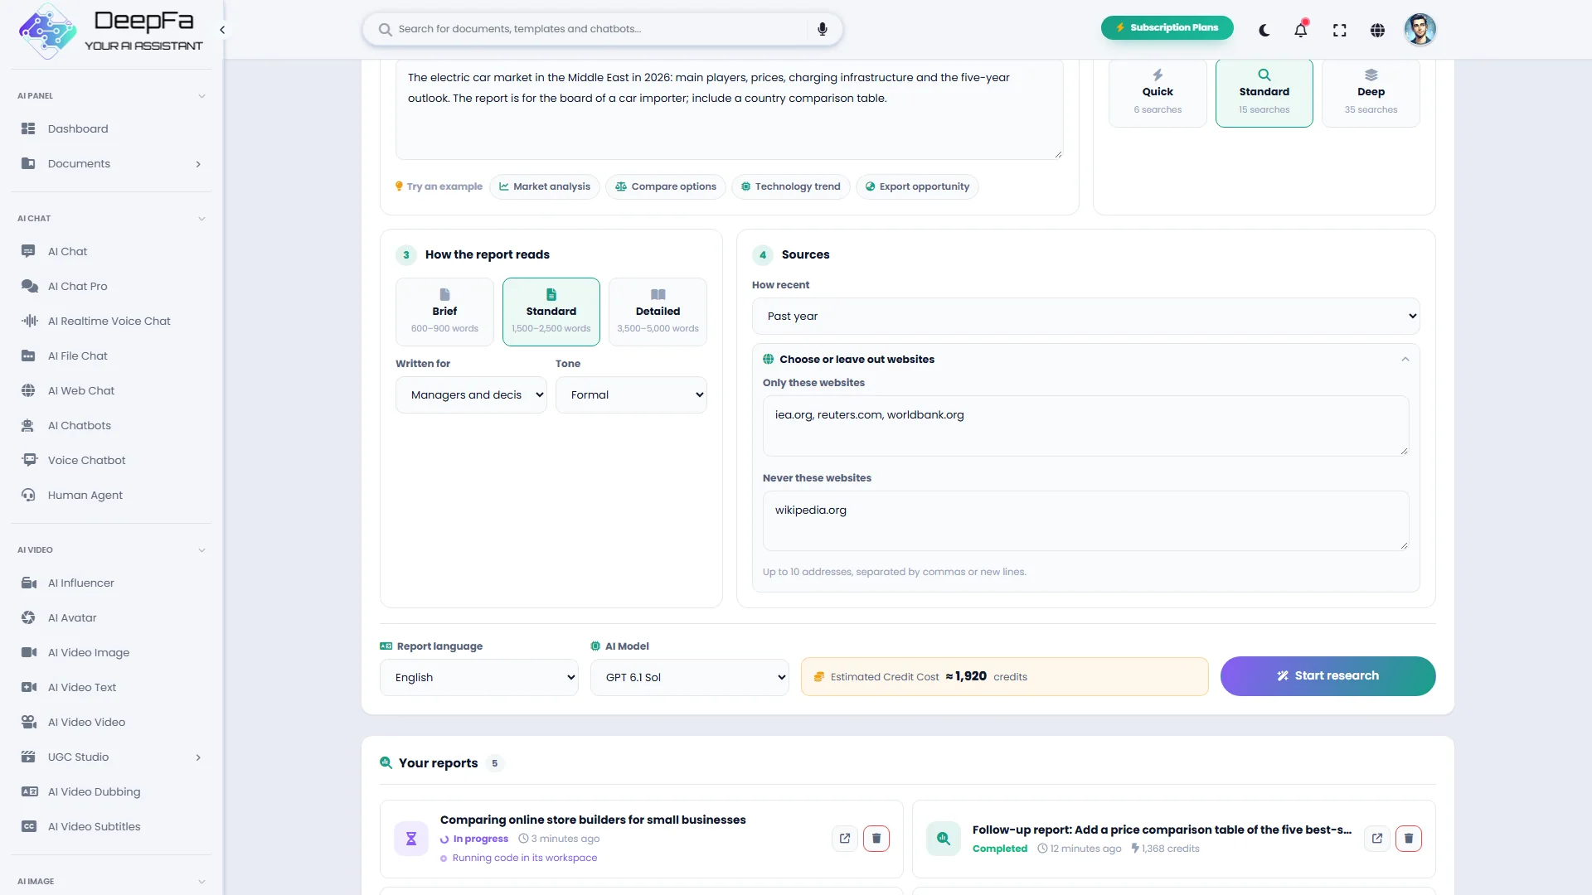
Task: Click the Never these websites field
Action: 1085,521
